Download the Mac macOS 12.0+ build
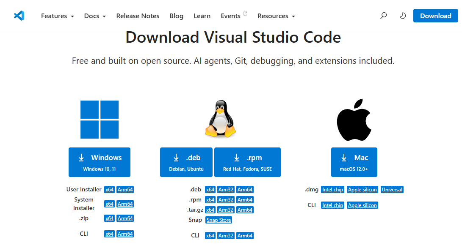The image size is (462, 248). (354, 162)
